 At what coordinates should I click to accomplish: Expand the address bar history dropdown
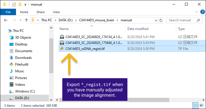(x=156, y=20)
